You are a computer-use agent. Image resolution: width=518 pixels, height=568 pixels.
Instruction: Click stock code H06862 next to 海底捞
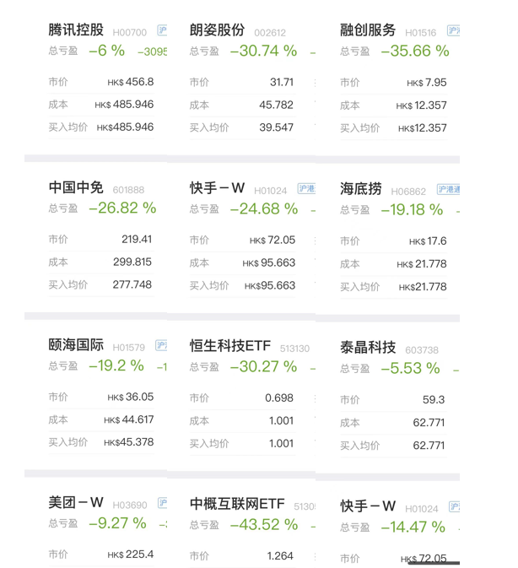[x=408, y=192]
